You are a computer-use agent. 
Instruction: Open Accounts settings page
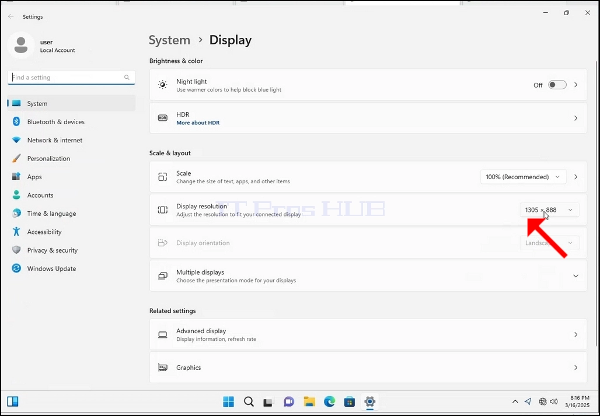71,195
